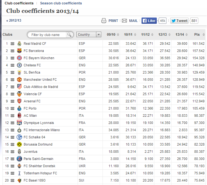Click the Olympique Lyonnais crest icon

[x=19, y=123]
